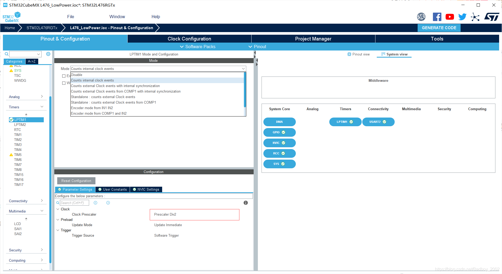Viewport: 502px width, 274px height.
Task: Click the TIM5 warning triangle icon
Action: (x=11, y=155)
